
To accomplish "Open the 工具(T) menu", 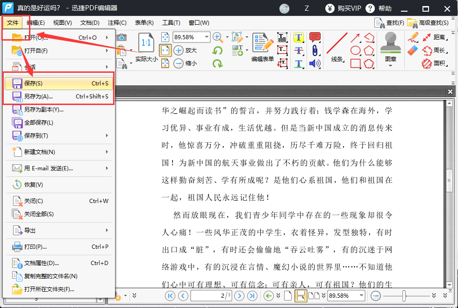I will pyautogui.click(x=171, y=23).
